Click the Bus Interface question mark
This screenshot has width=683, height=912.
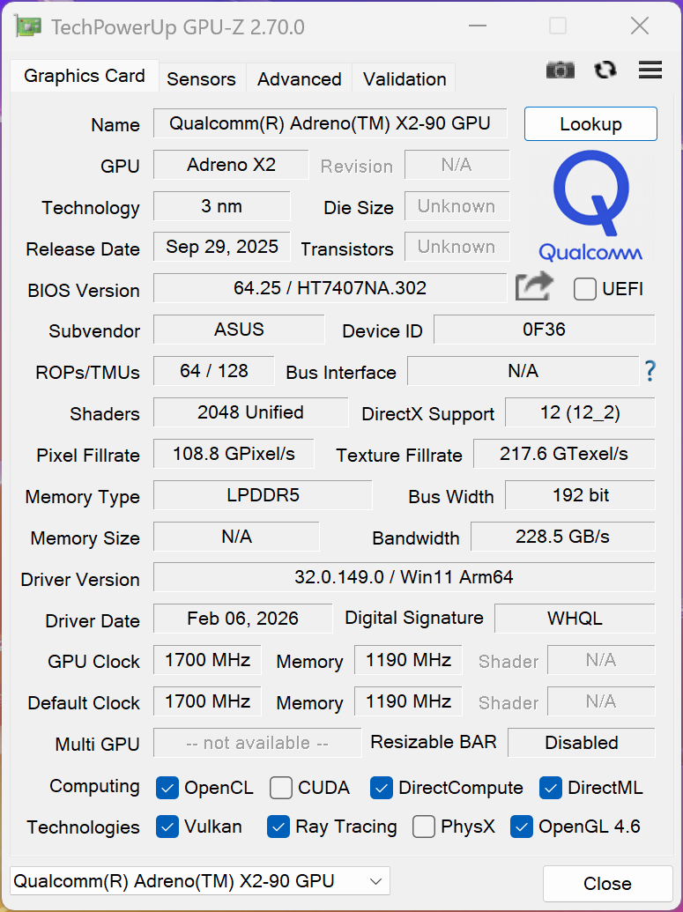(650, 370)
